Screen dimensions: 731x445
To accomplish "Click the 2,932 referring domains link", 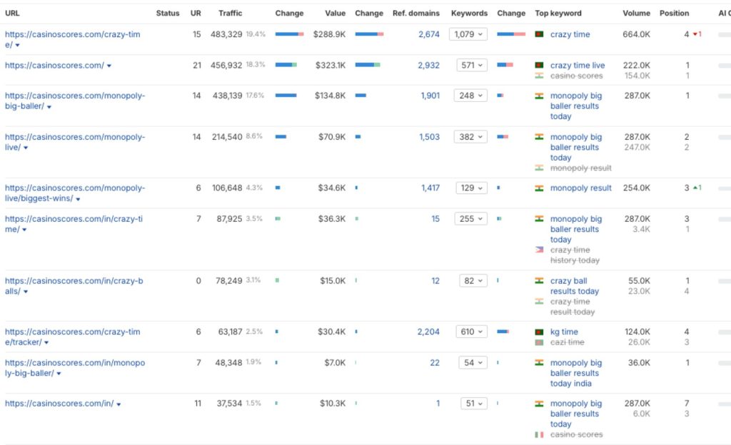I will (x=428, y=66).
